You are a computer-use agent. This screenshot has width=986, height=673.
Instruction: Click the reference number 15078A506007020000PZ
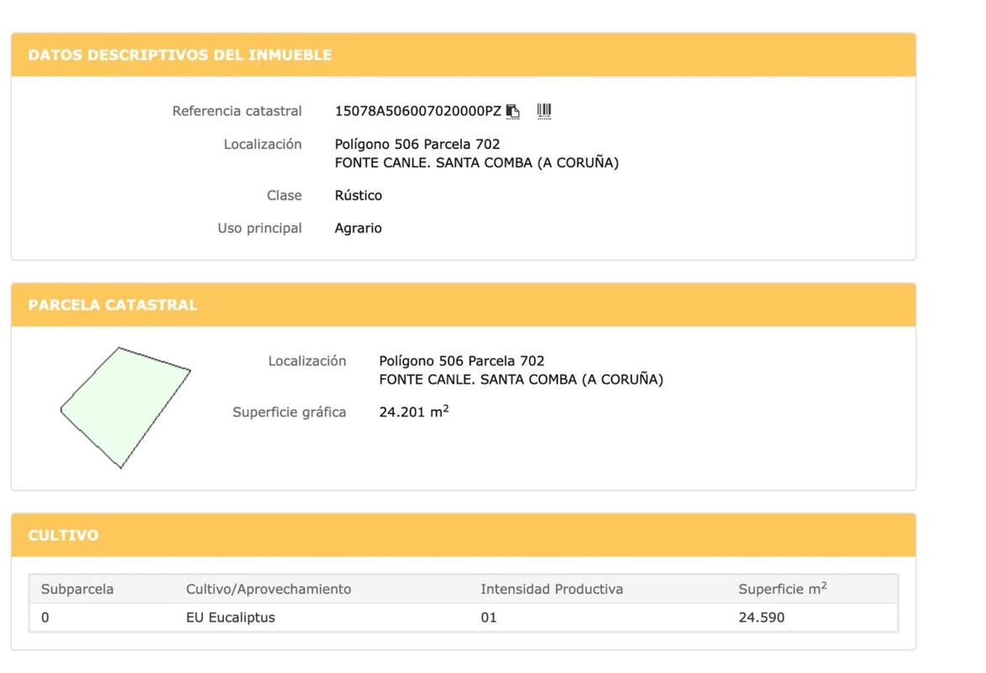[x=417, y=111]
